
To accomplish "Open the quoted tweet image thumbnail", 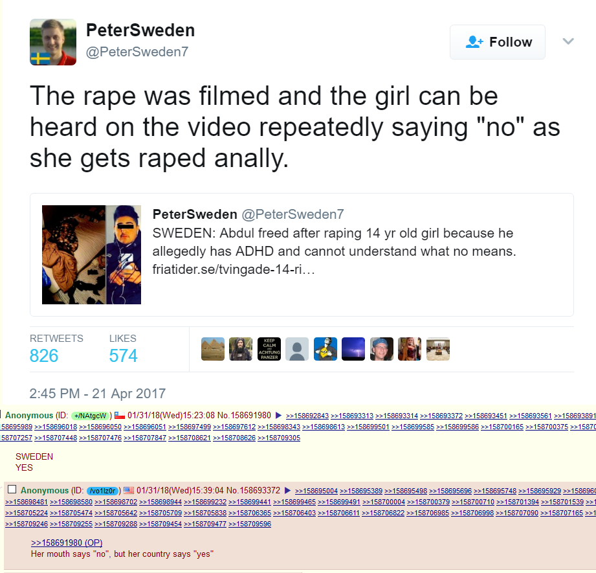I will [91, 254].
